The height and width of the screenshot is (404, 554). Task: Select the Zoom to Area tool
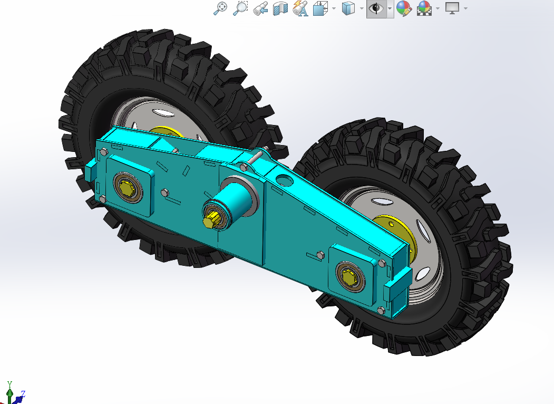240,8
